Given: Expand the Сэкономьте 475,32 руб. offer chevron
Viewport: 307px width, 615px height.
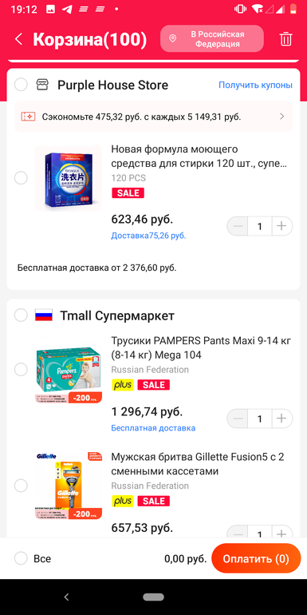Looking at the screenshot, I should (x=282, y=117).
